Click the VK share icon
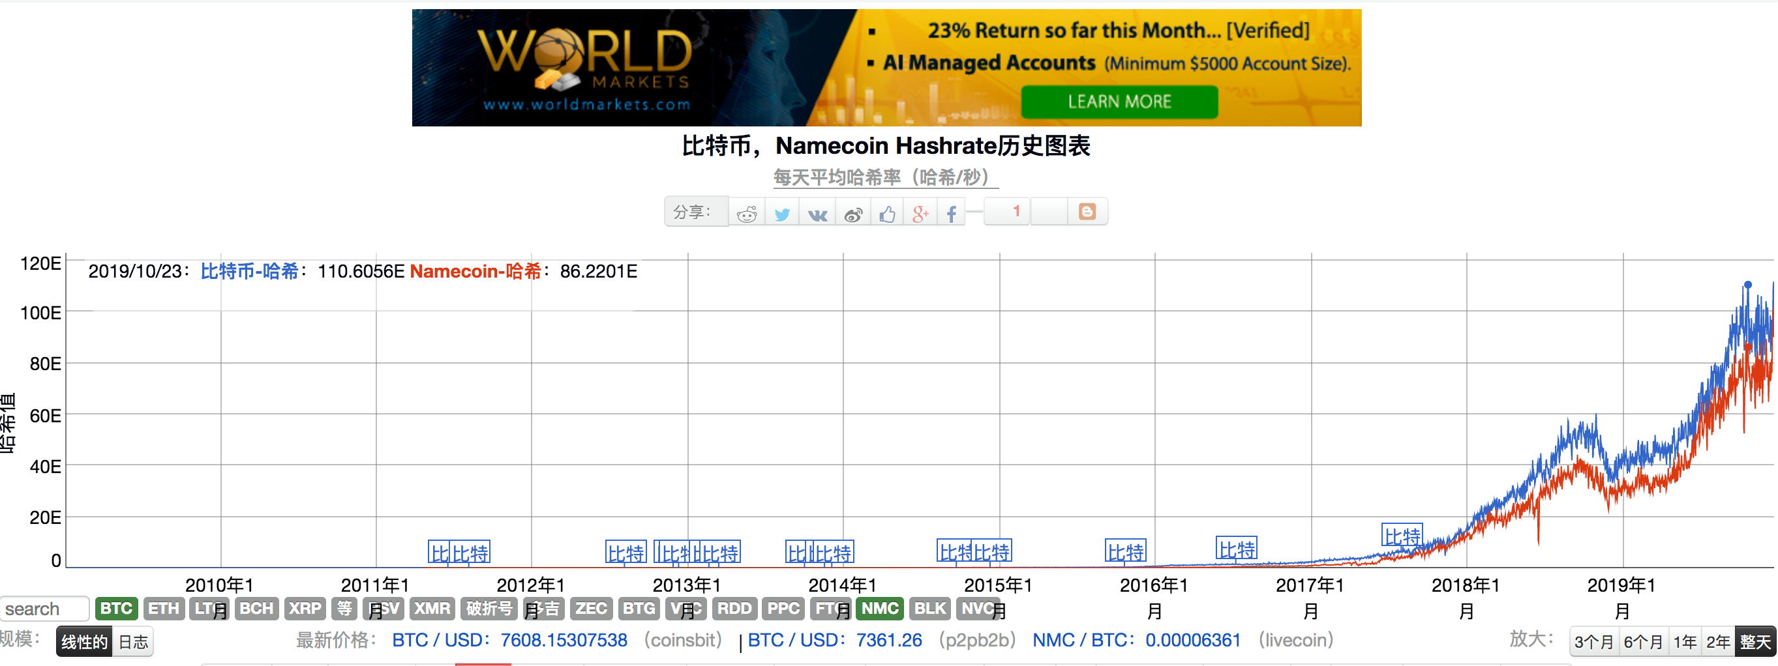This screenshot has width=1778, height=666. pos(817,214)
